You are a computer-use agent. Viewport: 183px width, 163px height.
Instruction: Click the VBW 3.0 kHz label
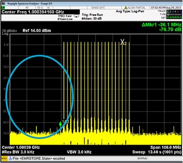79,152
